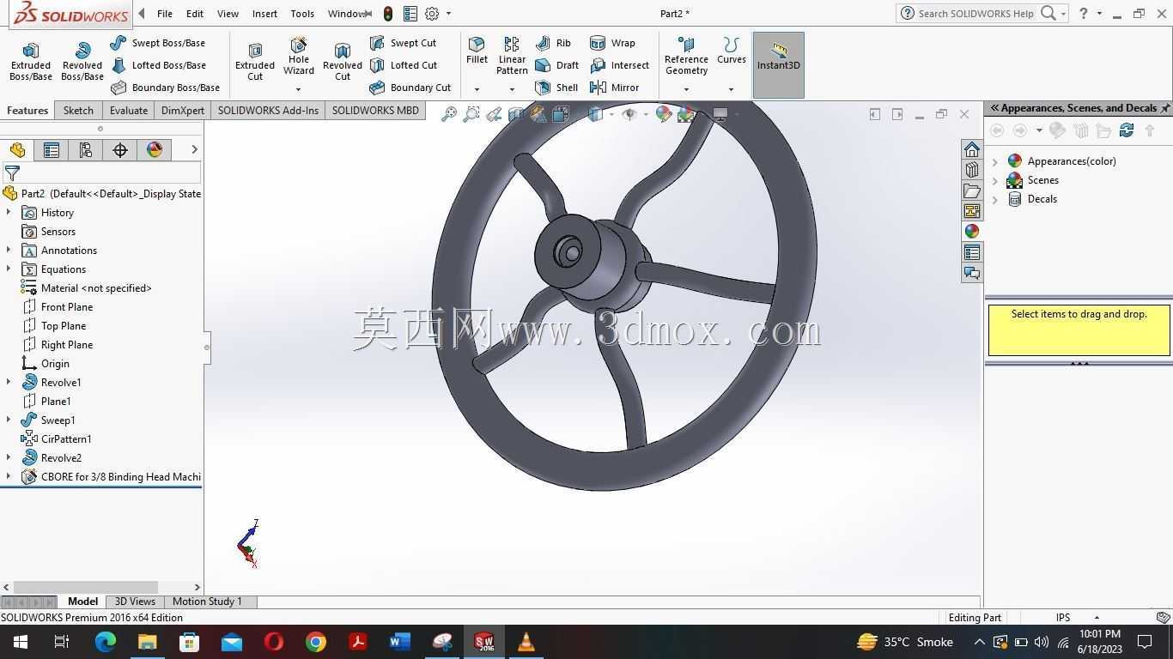Click Zoom to Area magnifier icon
Viewport: 1173px width, 659px height.
pos(471,114)
